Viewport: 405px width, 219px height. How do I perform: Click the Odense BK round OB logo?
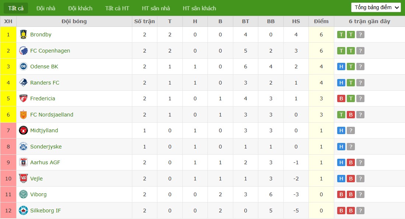tap(23, 67)
